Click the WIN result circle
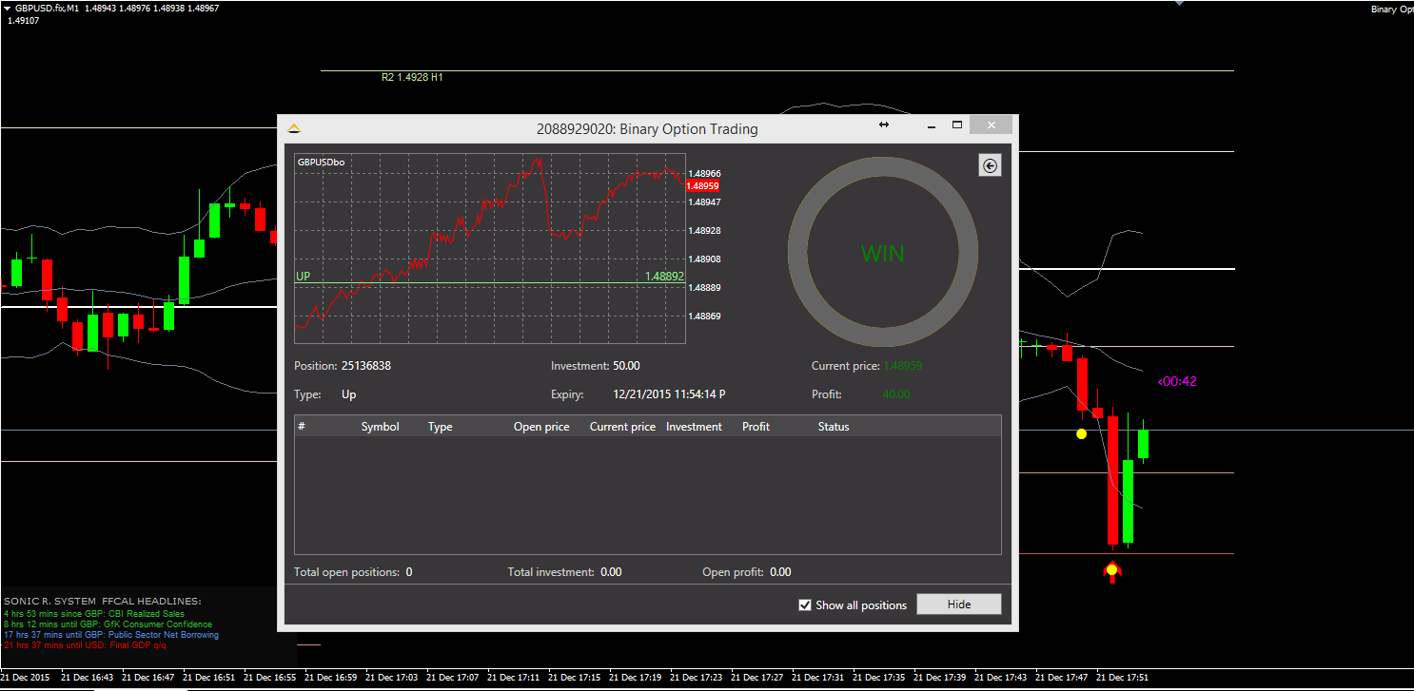This screenshot has height=691, width=1414. [x=883, y=253]
